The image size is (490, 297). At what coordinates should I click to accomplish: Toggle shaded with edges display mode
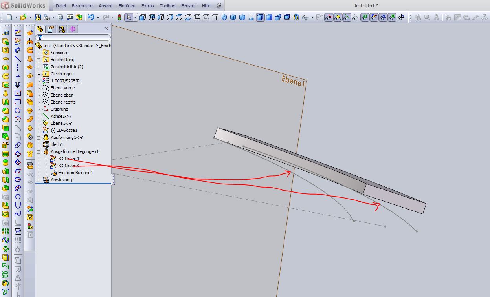coord(260,17)
